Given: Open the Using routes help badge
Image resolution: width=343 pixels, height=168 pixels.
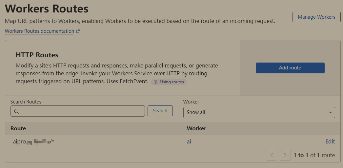Looking at the screenshot, I should click(169, 82).
